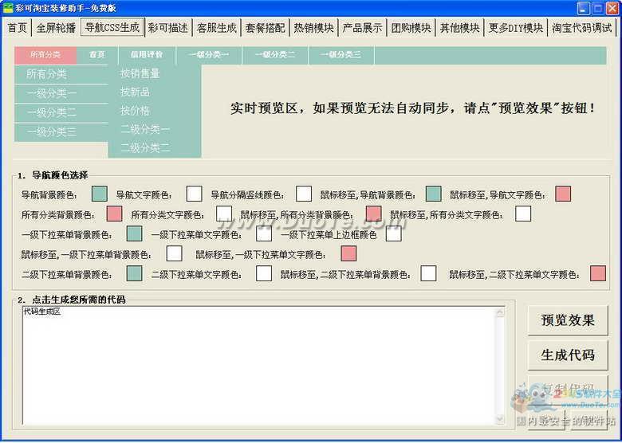The height and width of the screenshot is (443, 622).
Task: Set the 所有分类背景颜色 swatch
Action: 114,214
